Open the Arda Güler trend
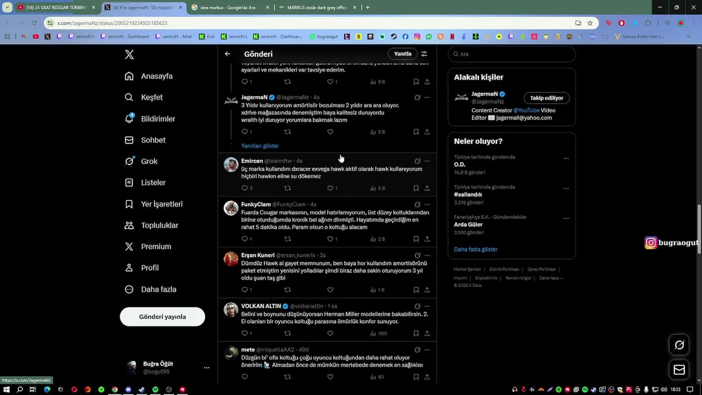Screen dimensions: 702x395 coord(468,224)
